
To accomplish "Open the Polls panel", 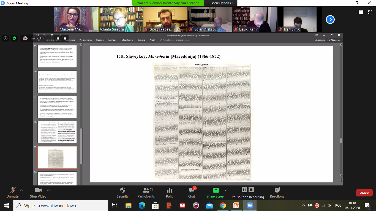I will [x=170, y=193].
